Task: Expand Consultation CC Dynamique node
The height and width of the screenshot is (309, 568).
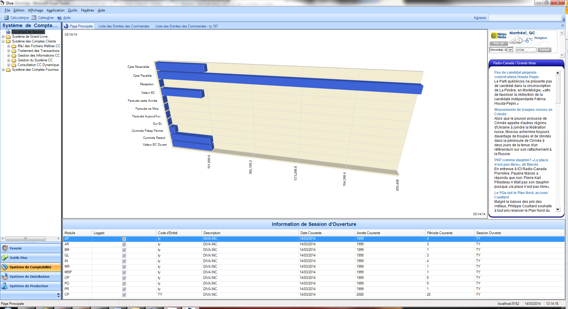Action: point(9,65)
